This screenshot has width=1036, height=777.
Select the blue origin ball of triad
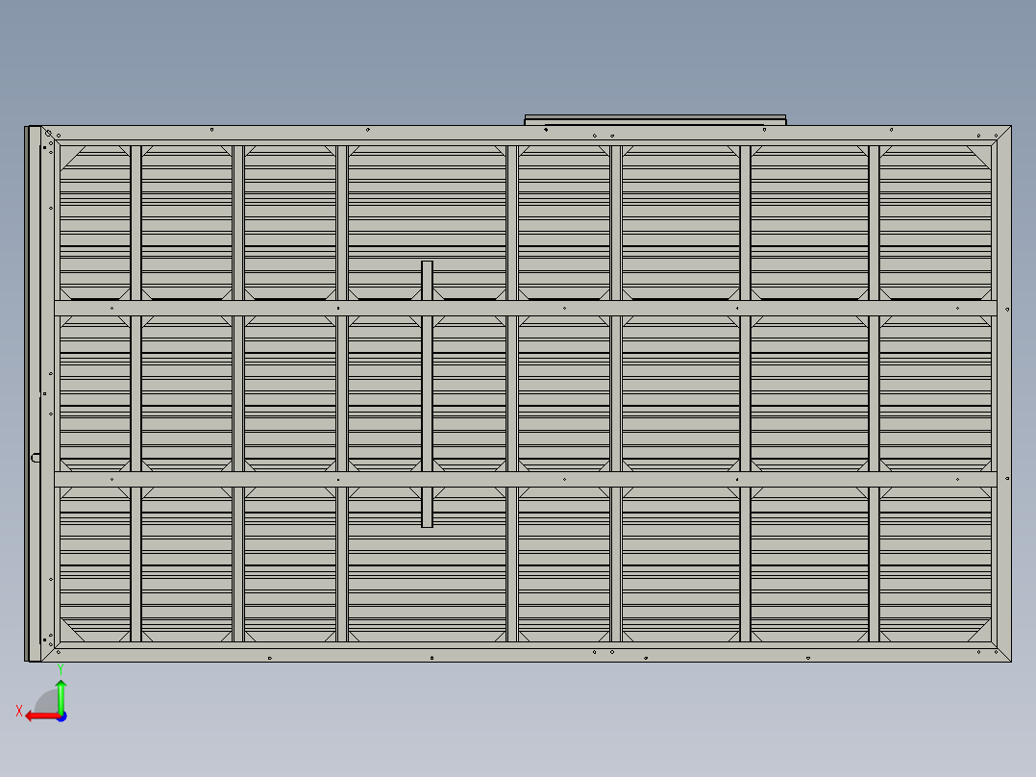pyautogui.click(x=61, y=716)
